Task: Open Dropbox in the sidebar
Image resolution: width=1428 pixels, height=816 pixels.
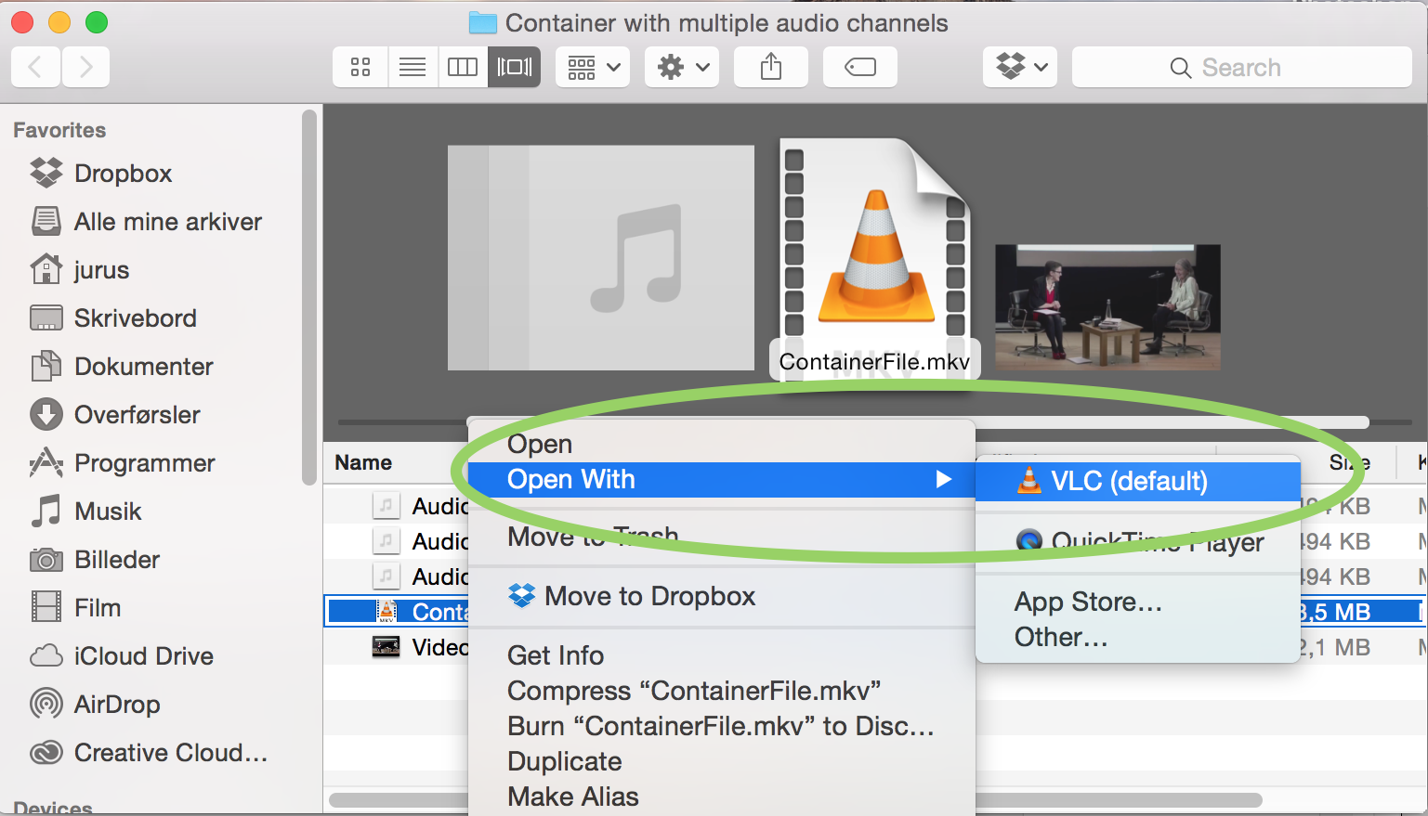Action: [100, 174]
